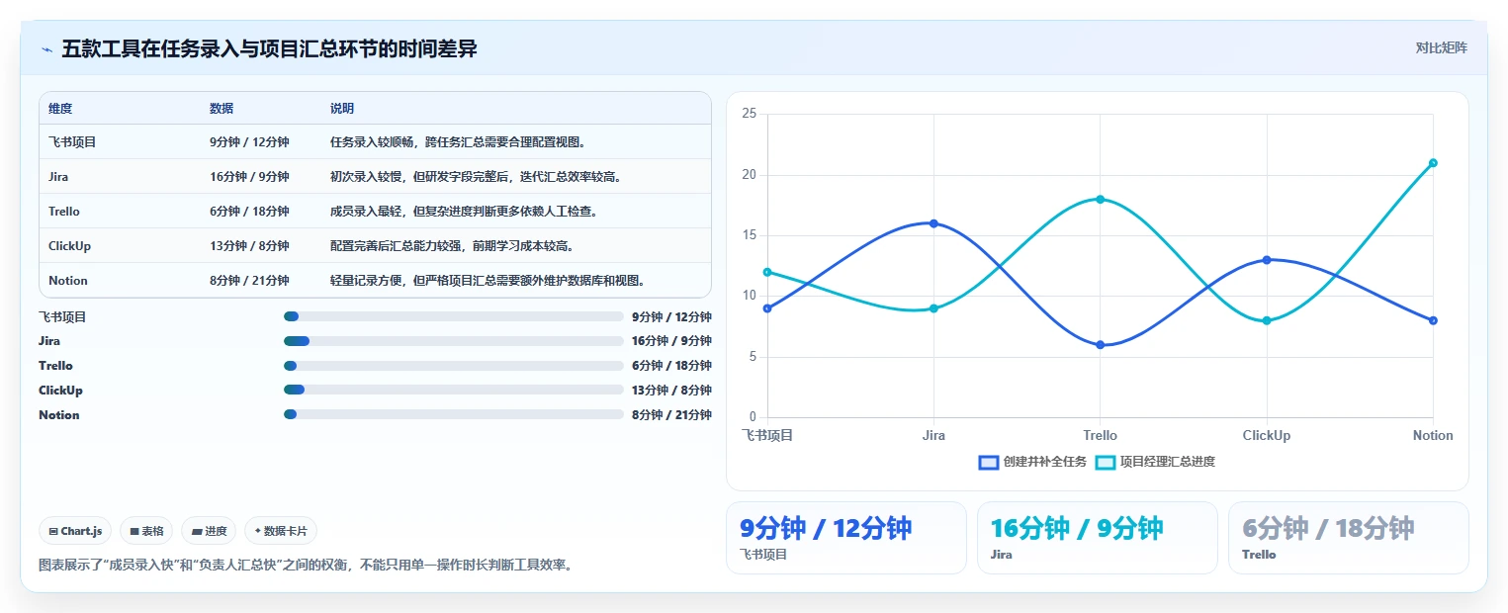
Task: Click the Trello progress bar
Action: [x=453, y=366]
